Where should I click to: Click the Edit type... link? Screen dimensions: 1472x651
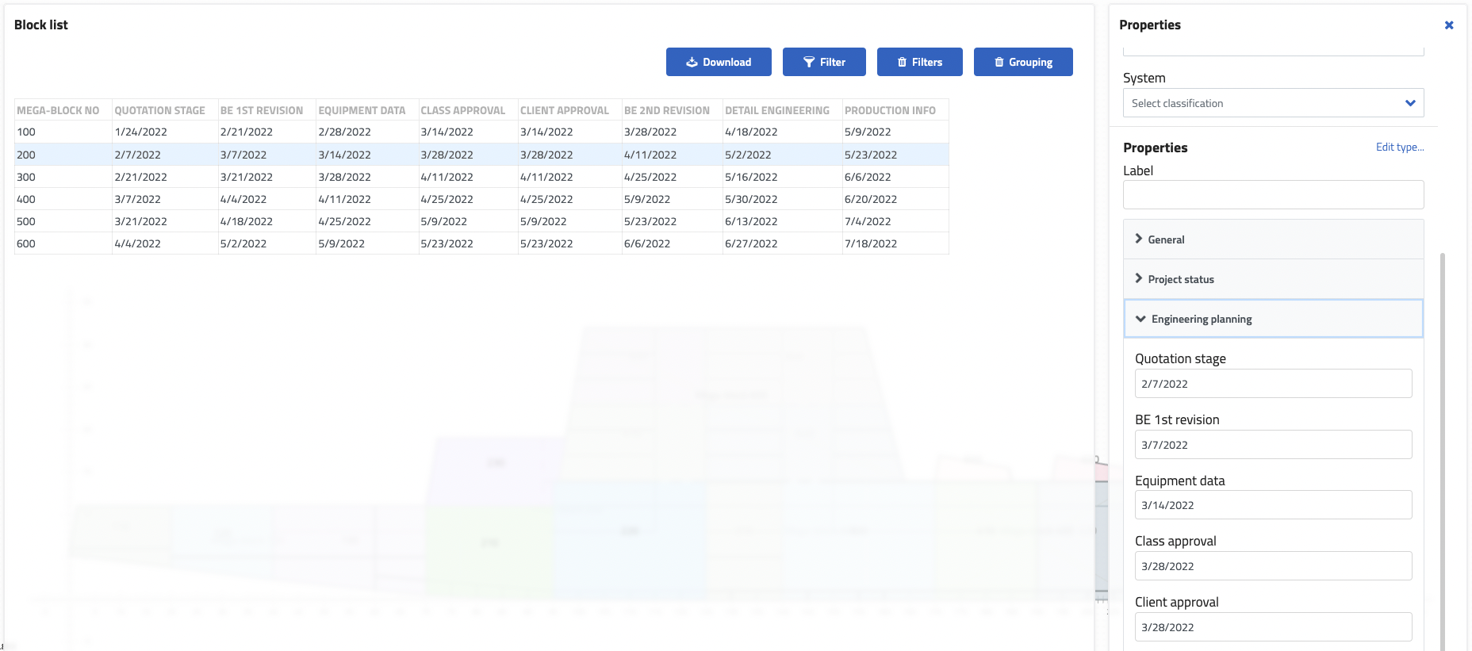(x=1400, y=147)
